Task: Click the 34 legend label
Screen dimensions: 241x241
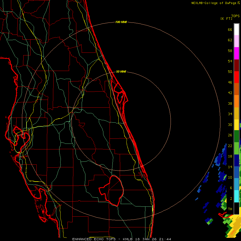Action: pyautogui.click(x=230, y=114)
